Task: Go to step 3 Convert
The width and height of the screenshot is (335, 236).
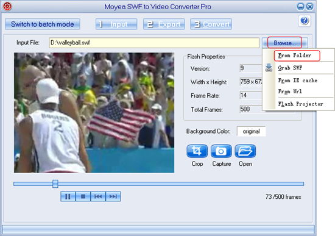Action: pos(211,24)
